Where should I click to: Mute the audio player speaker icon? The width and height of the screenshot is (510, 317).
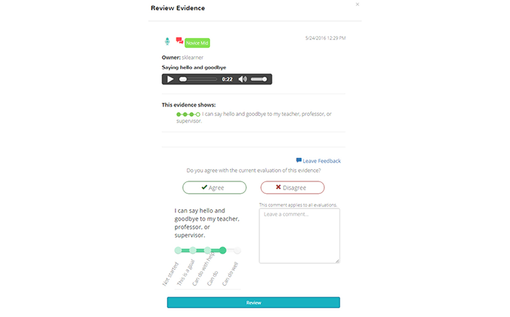pyautogui.click(x=243, y=79)
